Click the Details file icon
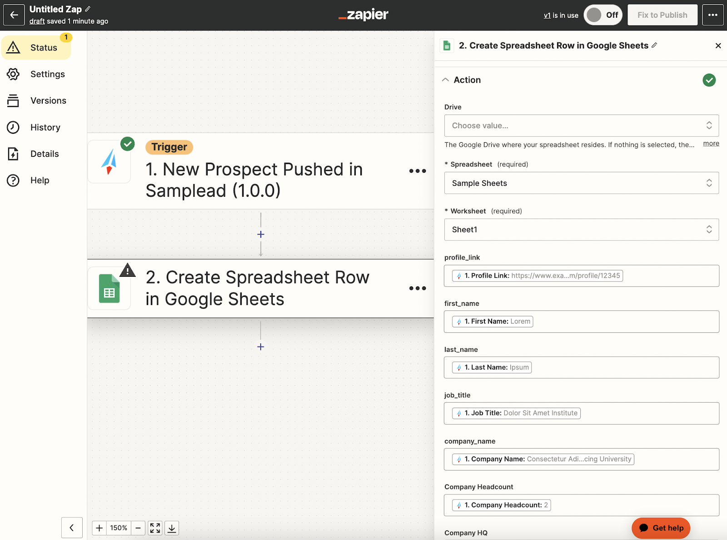 pyautogui.click(x=13, y=154)
